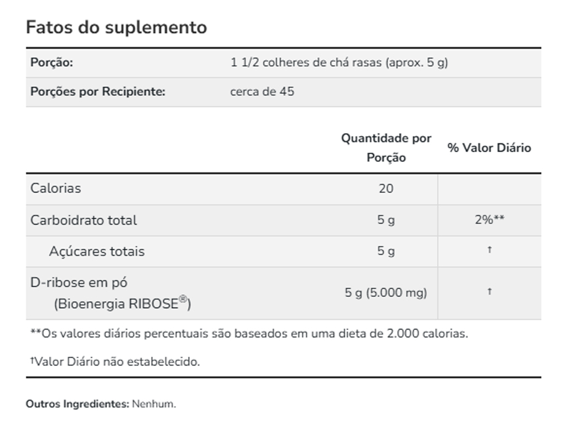Click the footnote about a 2.000 calorias diet
Image resolution: width=567 pixels, height=429 pixels.
click(249, 334)
